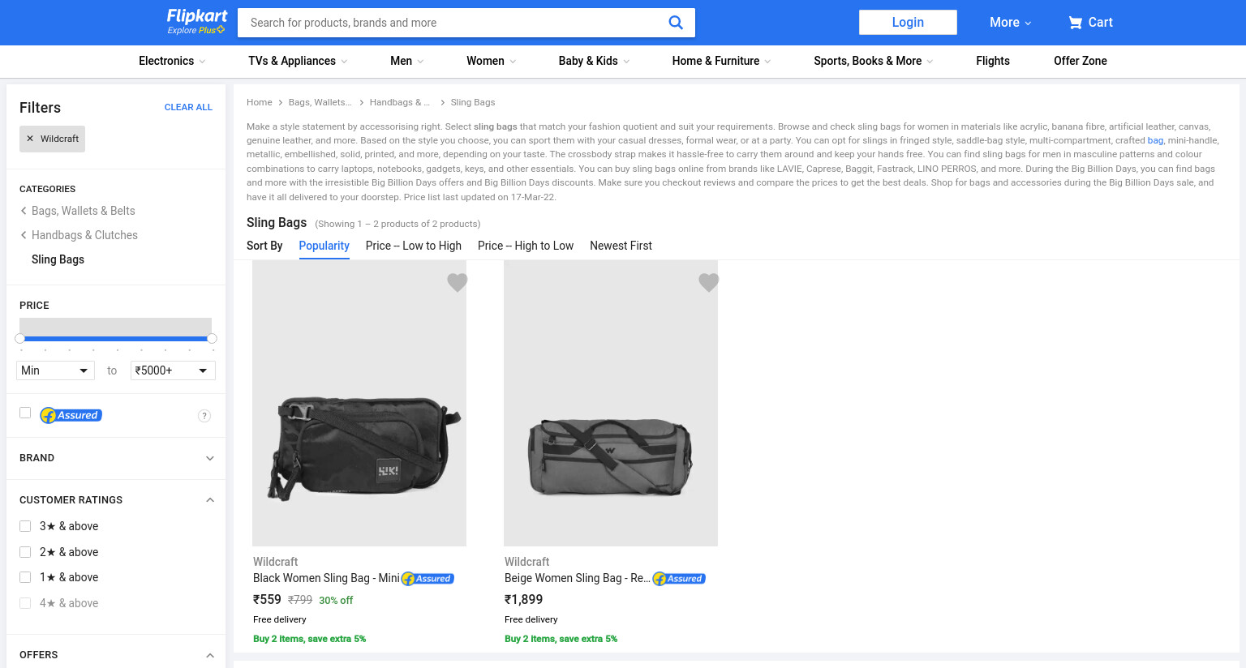The width and height of the screenshot is (1246, 668).
Task: Click the maximum price slider handle
Action: (x=212, y=338)
